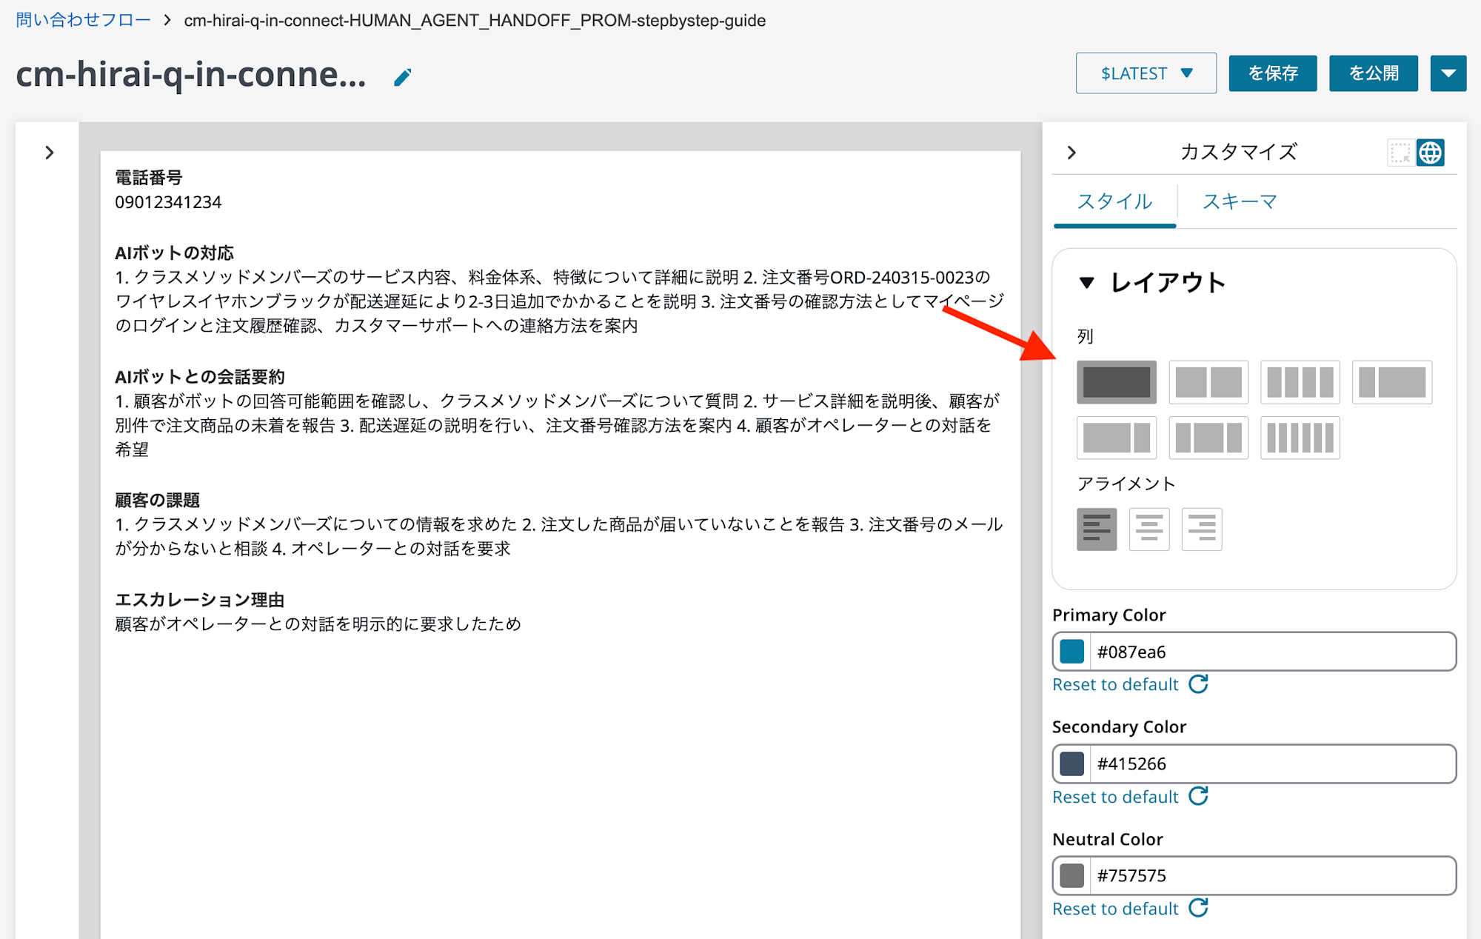Select the full-width single column layout
This screenshot has width=1481, height=939.
pyautogui.click(x=1116, y=382)
